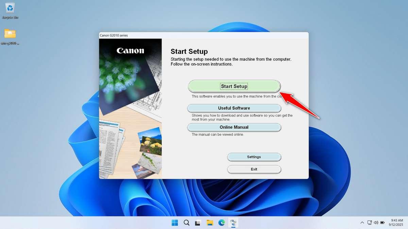The image size is (408, 229).
Task: Start the printer setup process
Action: [234, 86]
